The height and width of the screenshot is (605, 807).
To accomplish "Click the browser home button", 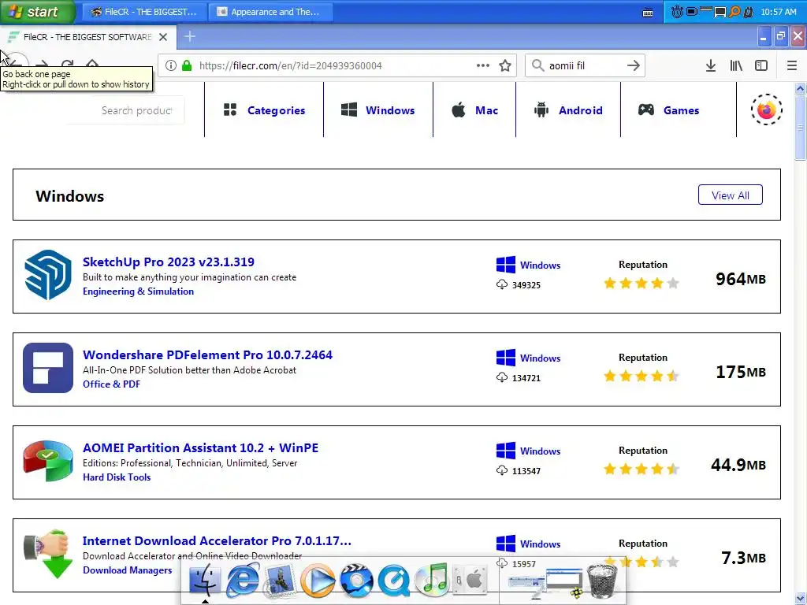I will tap(92, 64).
